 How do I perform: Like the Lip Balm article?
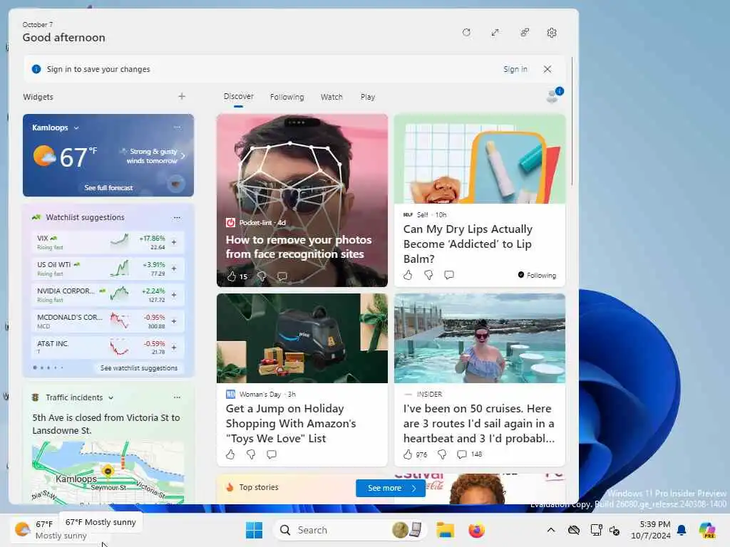(408, 275)
